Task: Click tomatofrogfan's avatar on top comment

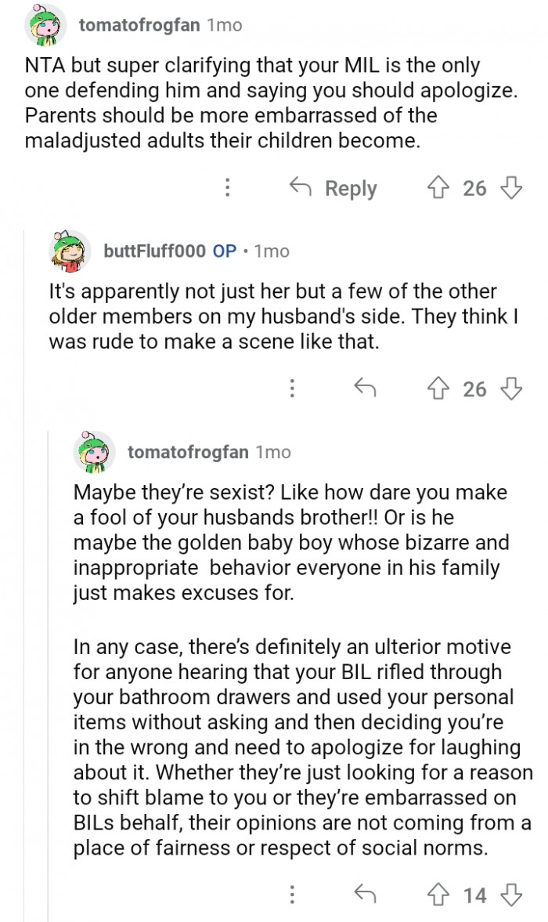Action: tap(45, 25)
